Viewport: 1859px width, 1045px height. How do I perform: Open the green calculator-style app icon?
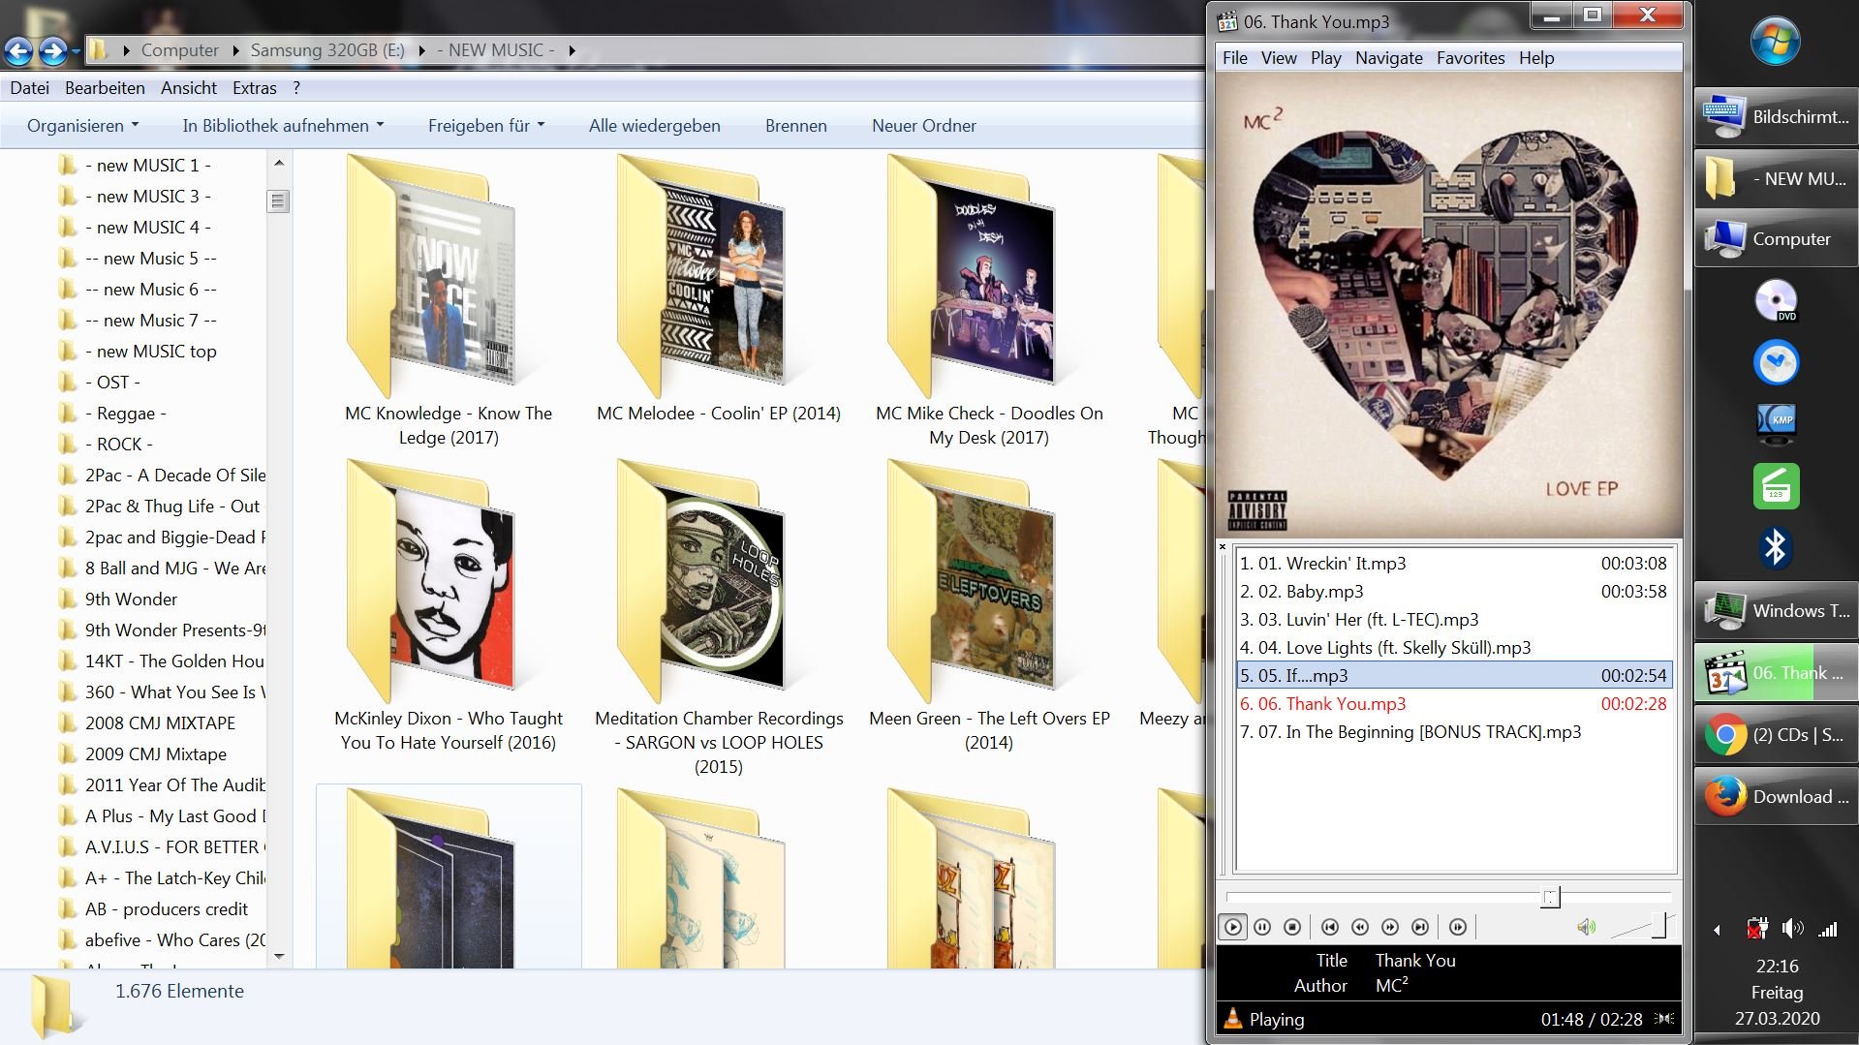[1776, 486]
